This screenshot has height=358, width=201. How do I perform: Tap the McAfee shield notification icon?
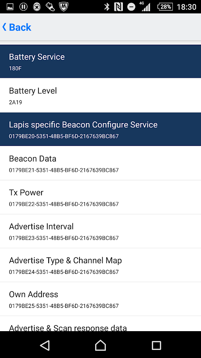(x=63, y=7)
